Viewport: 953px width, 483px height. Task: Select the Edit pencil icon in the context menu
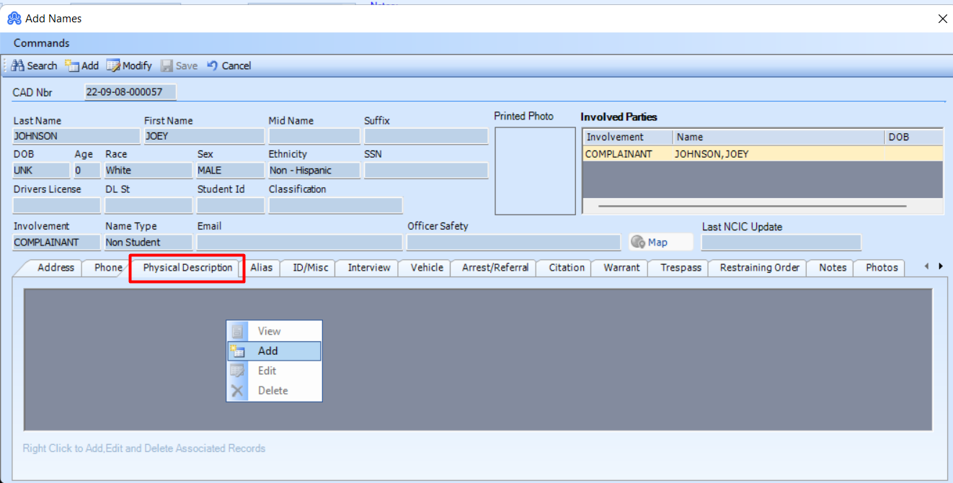click(x=238, y=371)
